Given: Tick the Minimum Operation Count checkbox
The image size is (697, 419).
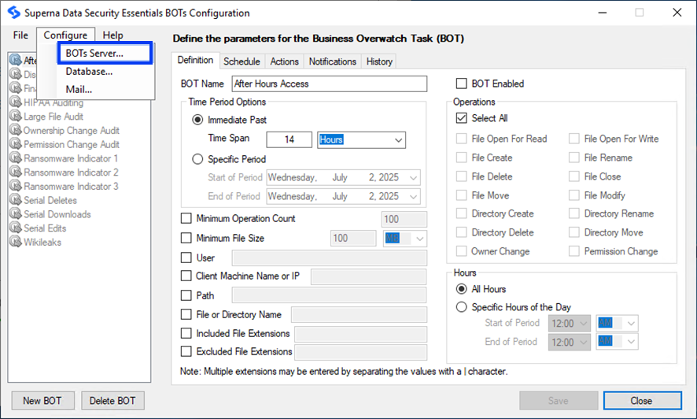Looking at the screenshot, I should pos(186,218).
